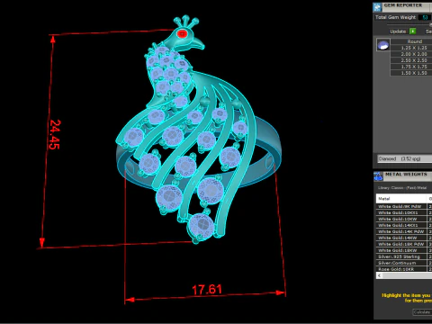Click the Calculate button
The image size is (432, 324).
pos(422,312)
